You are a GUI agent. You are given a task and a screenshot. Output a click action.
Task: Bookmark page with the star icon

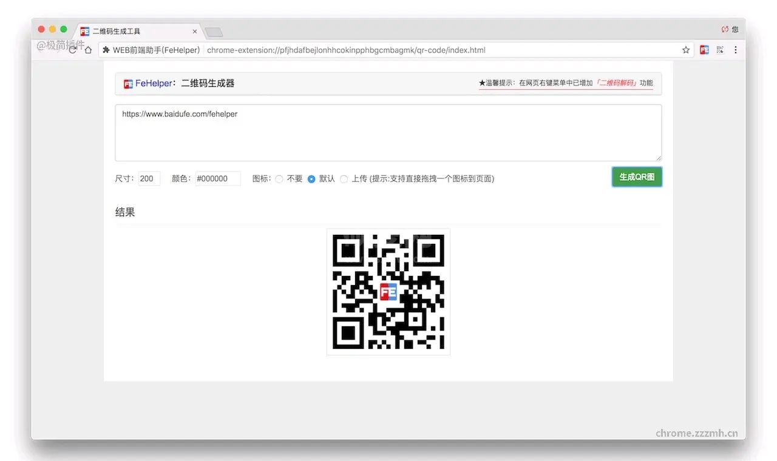pos(686,50)
